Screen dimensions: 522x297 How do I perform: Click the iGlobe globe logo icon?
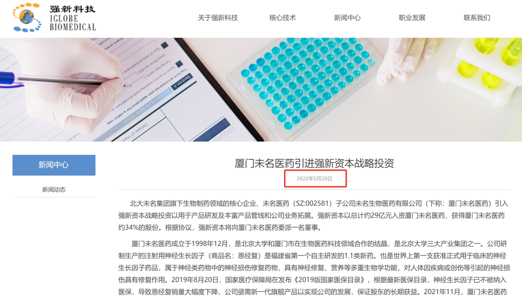(x=27, y=18)
